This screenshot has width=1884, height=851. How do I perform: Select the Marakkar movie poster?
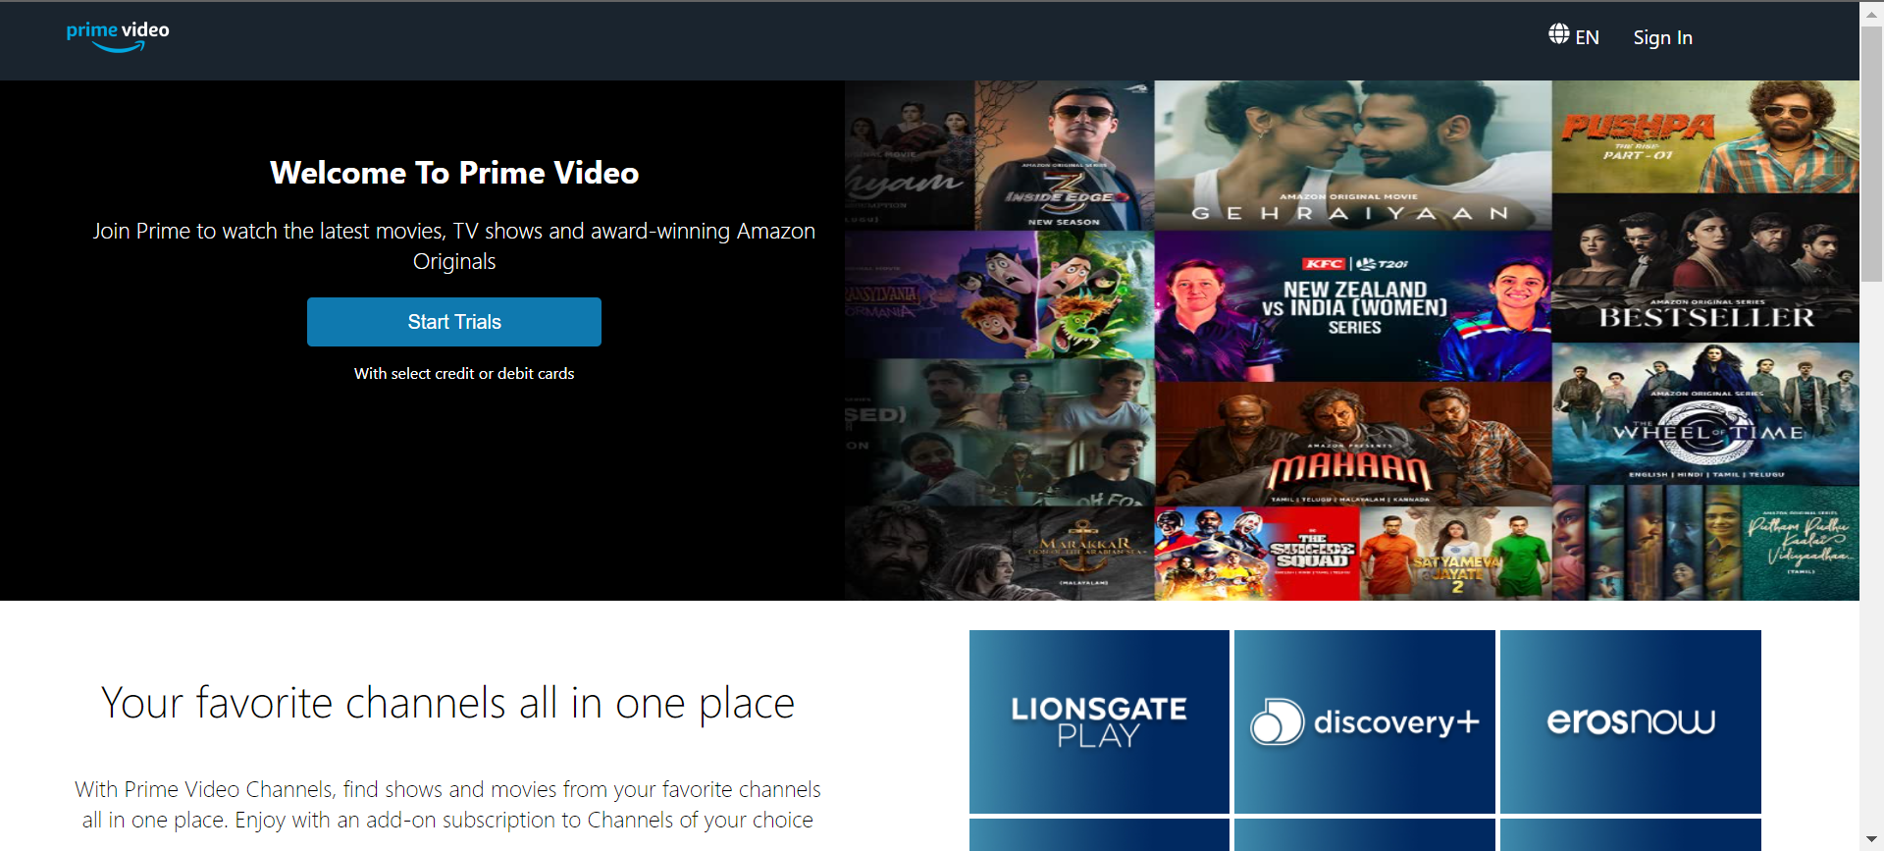click(x=999, y=553)
